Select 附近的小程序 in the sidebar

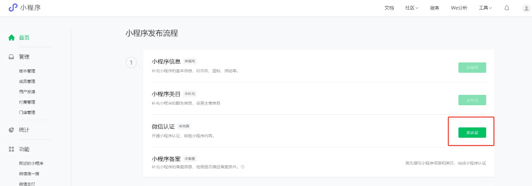tap(31, 164)
